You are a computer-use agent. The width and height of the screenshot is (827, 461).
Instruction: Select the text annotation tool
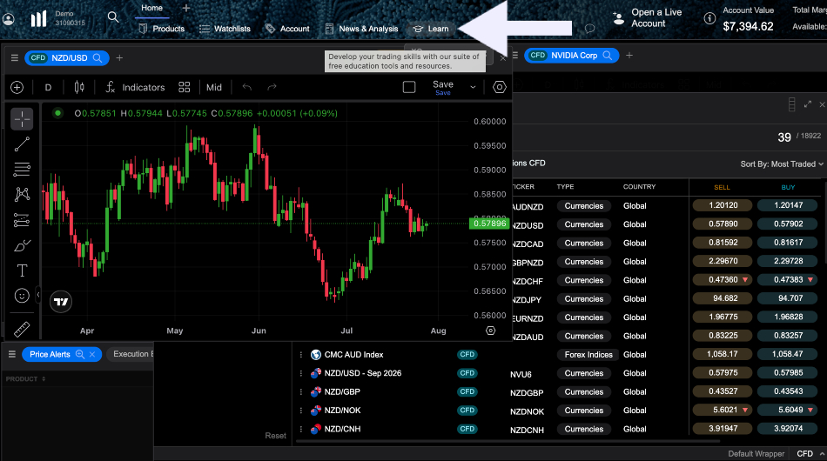(x=22, y=271)
